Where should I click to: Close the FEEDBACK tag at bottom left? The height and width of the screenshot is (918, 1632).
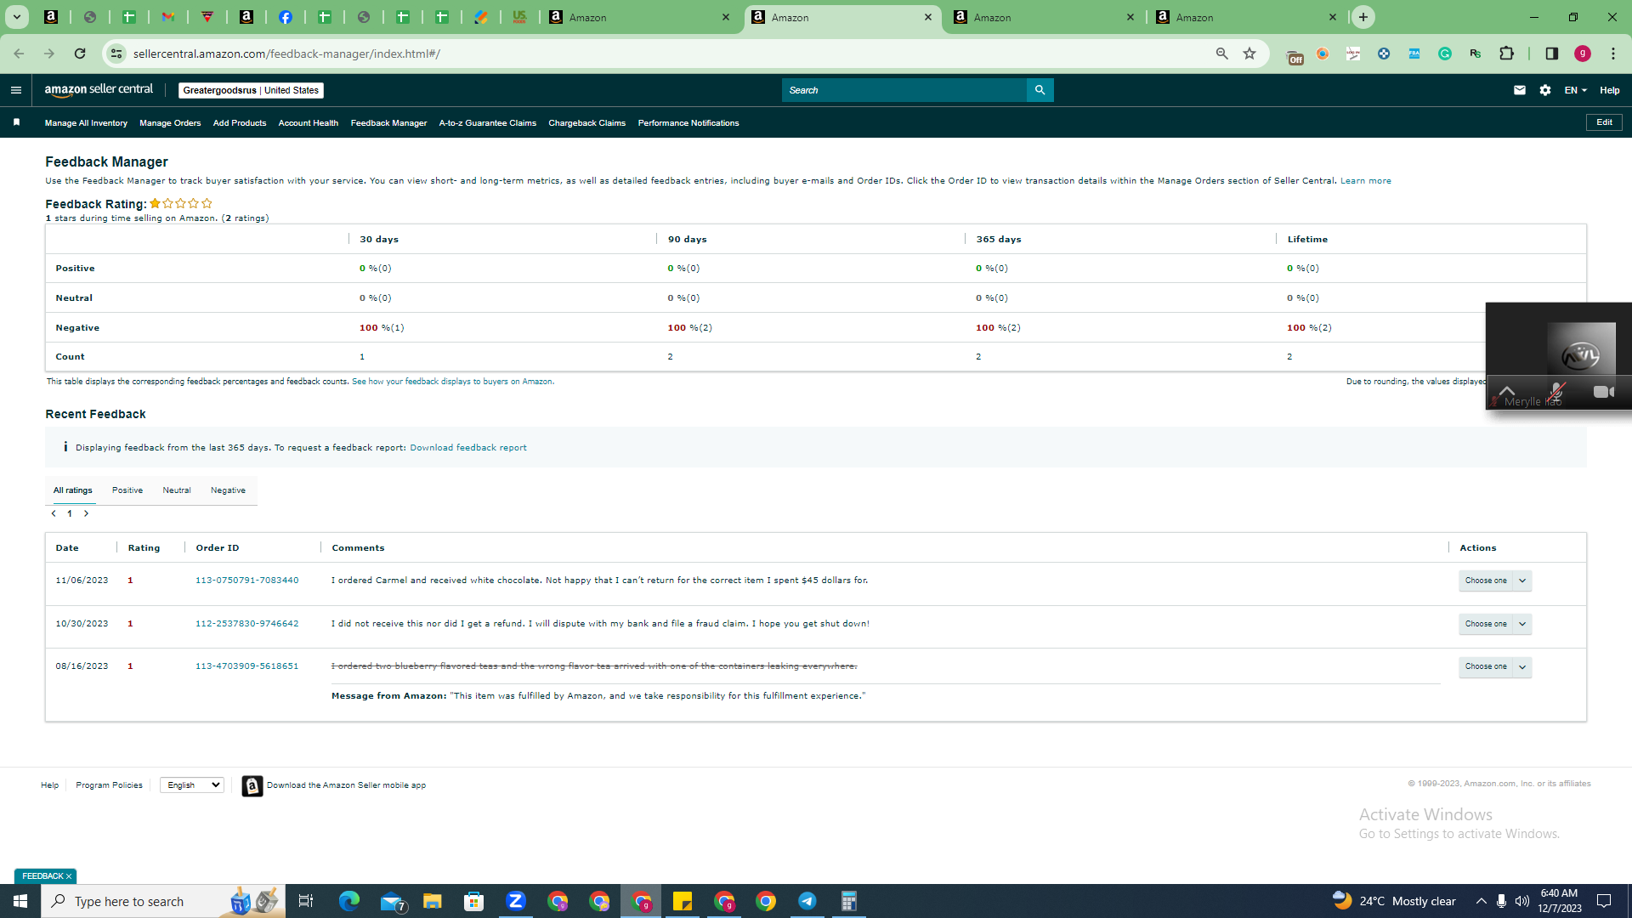[69, 876]
